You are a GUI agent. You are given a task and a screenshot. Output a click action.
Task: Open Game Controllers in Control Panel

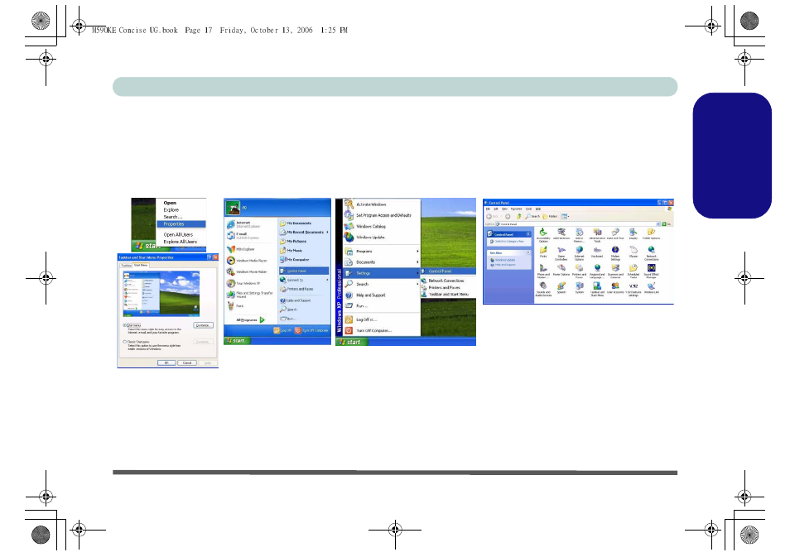561,252
